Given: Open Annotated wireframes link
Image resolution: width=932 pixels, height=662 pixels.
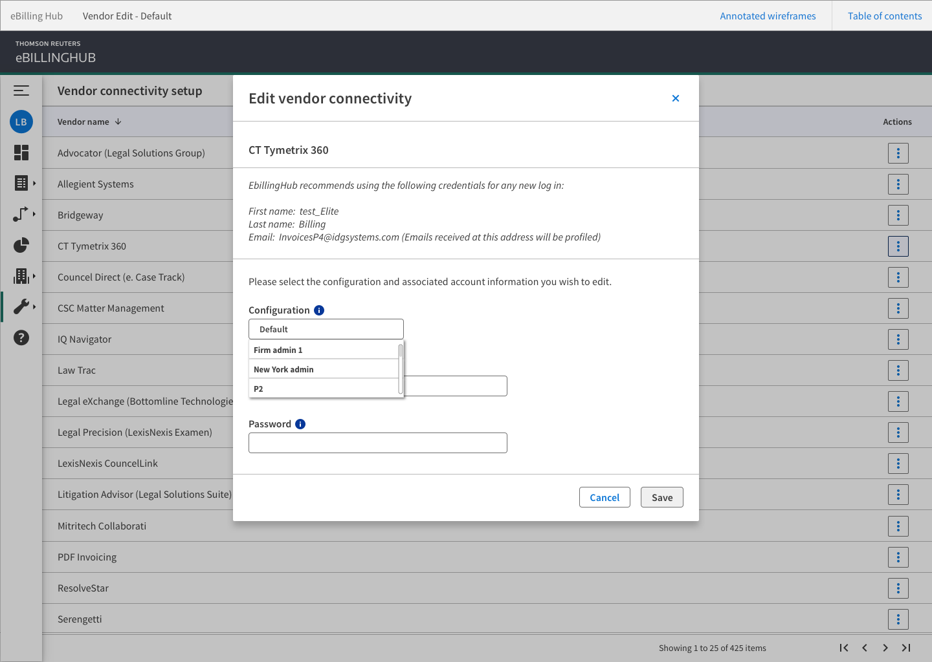Looking at the screenshot, I should click(x=768, y=16).
